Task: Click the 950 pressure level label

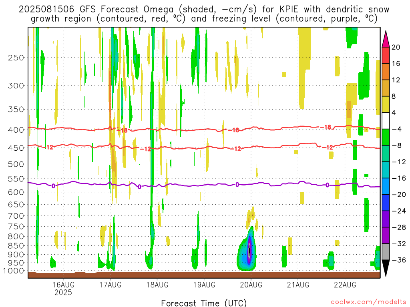Action: click(16, 263)
